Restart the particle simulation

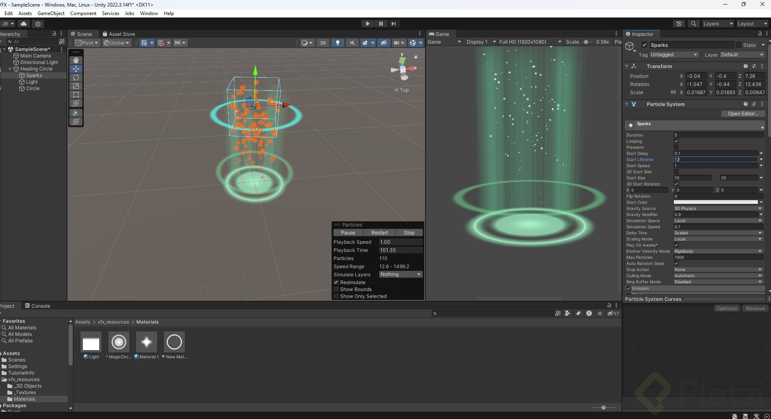click(379, 233)
